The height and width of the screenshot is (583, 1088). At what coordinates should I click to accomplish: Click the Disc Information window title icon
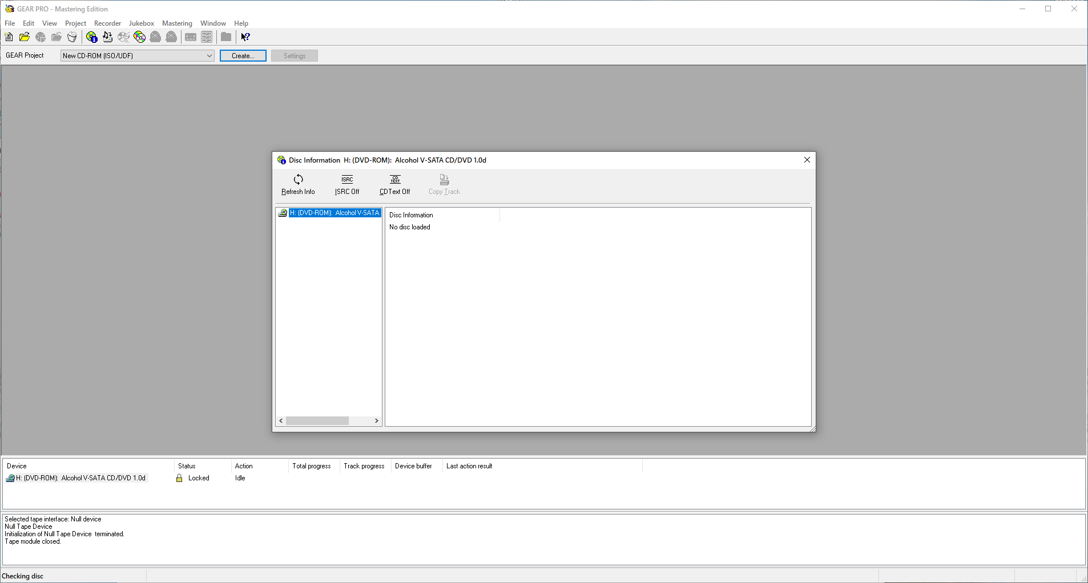pyautogui.click(x=281, y=160)
